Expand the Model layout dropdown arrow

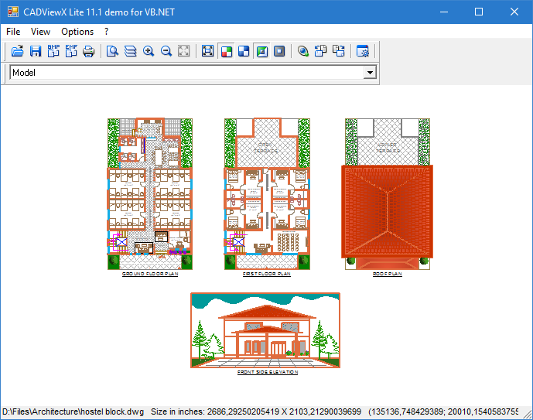[370, 73]
